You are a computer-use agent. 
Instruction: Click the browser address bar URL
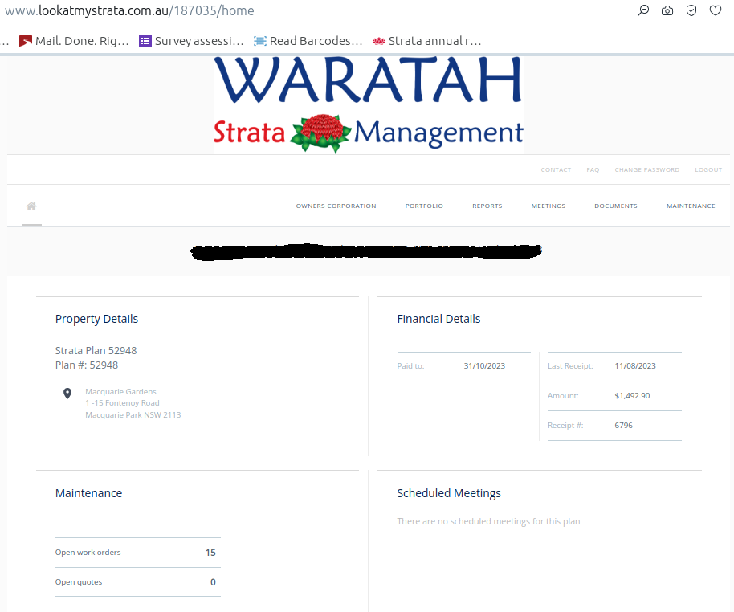(x=129, y=10)
